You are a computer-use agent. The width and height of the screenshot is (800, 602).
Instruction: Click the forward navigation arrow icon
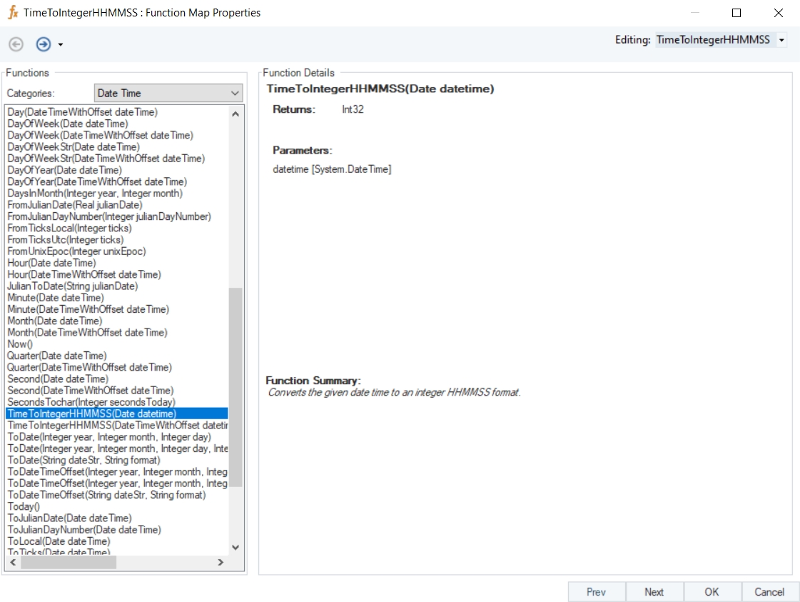[x=44, y=44]
